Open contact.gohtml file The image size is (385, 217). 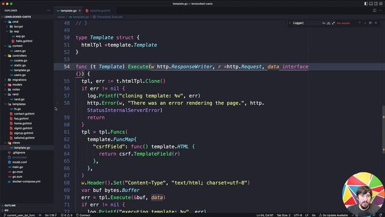pyautogui.click(x=24, y=114)
